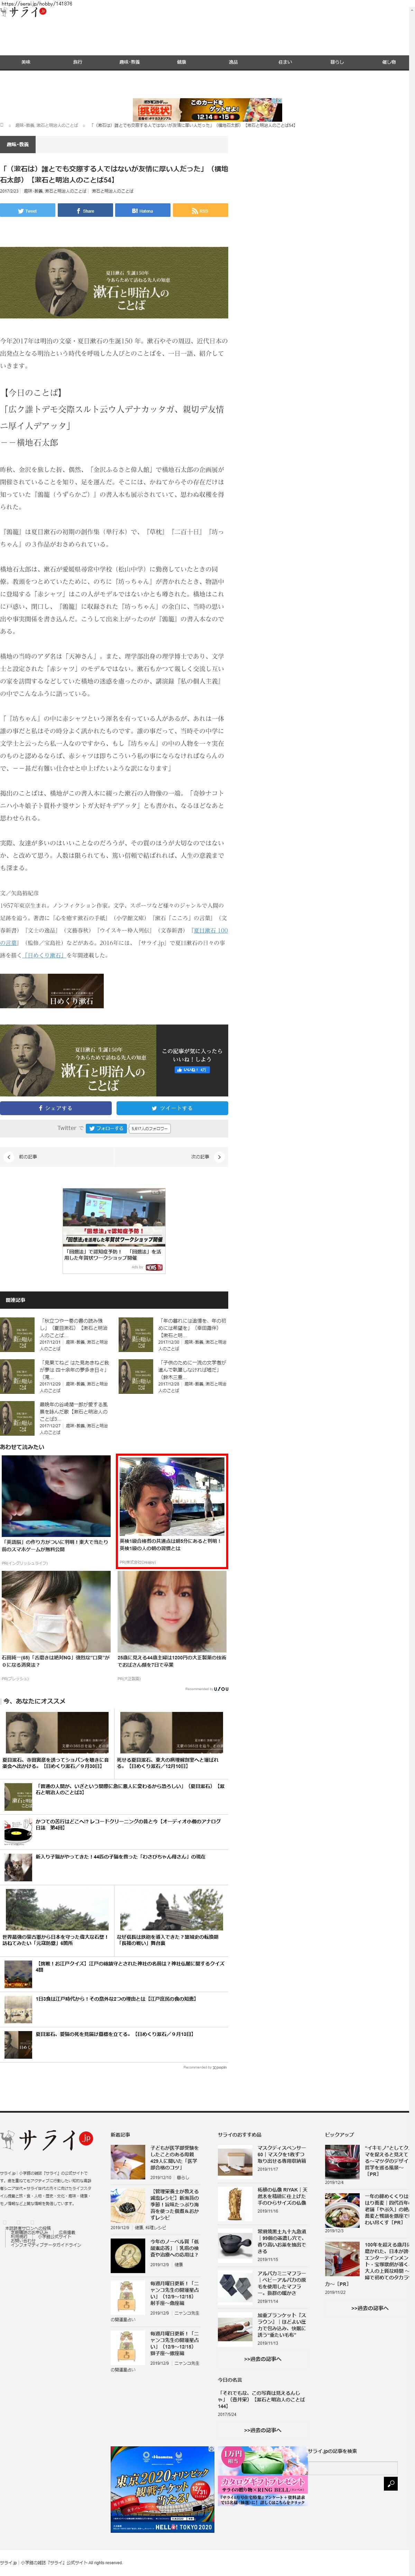Click the ツイートする button below article
Viewport: 415px width, 2576px height.
click(172, 1108)
